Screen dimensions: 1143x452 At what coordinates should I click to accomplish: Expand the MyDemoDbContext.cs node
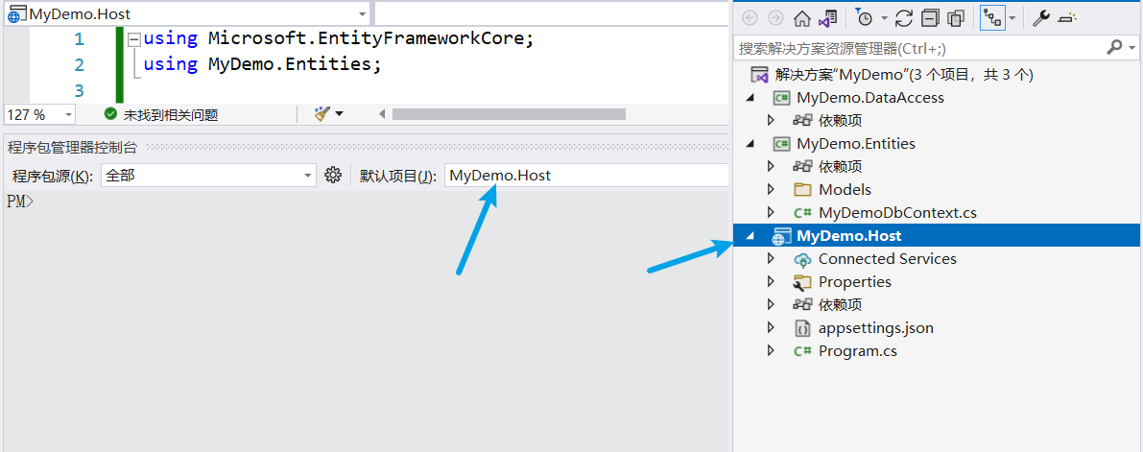(772, 212)
